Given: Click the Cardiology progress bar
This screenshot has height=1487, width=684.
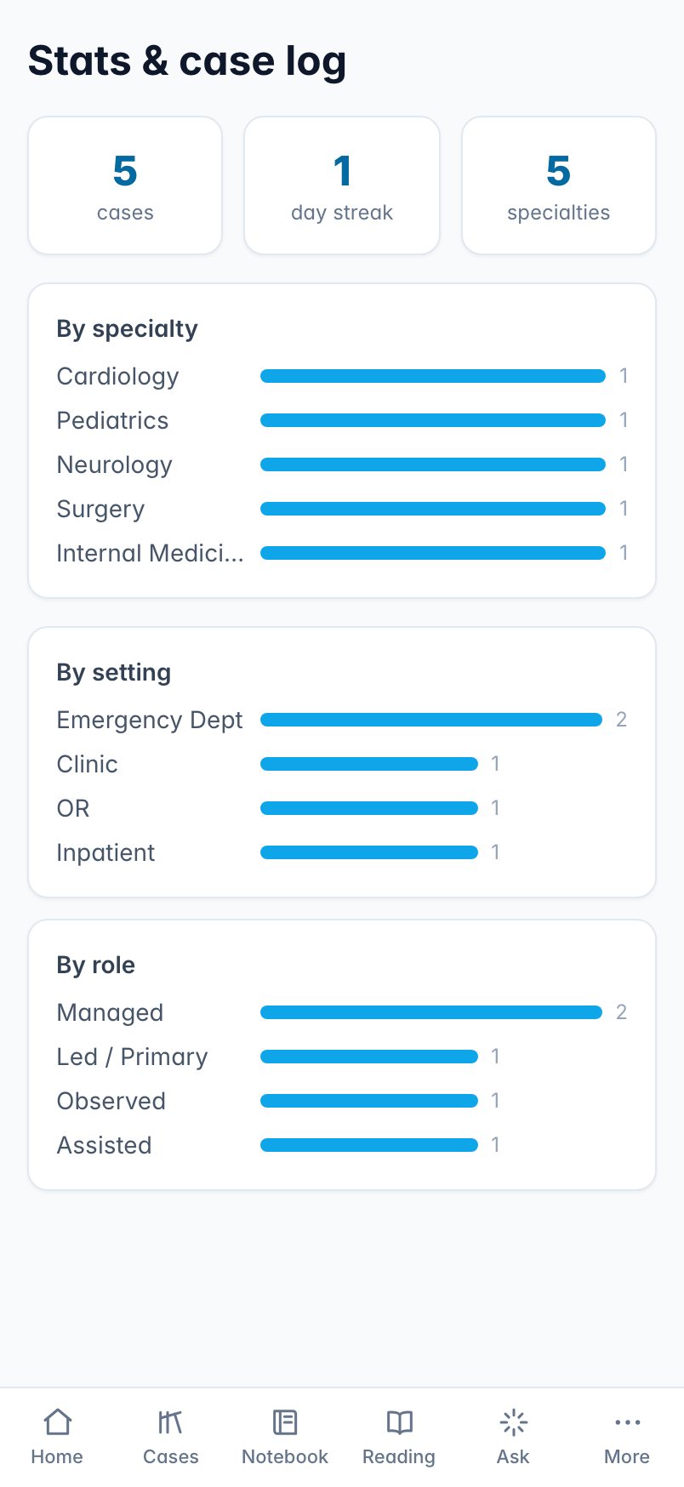Looking at the screenshot, I should pyautogui.click(x=433, y=376).
